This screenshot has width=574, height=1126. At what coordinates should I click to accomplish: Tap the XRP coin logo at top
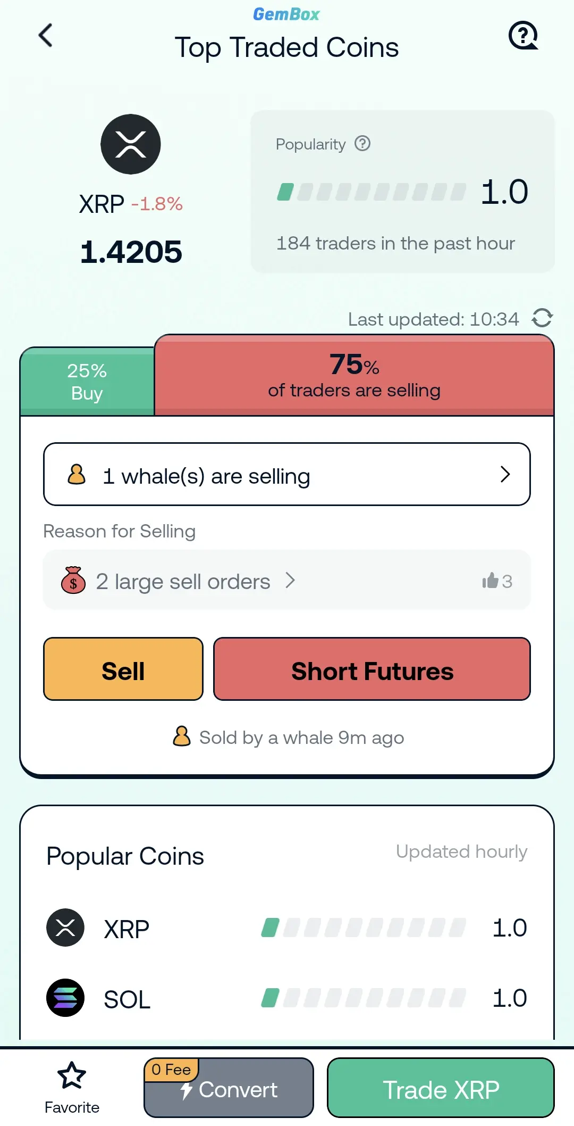click(x=131, y=144)
